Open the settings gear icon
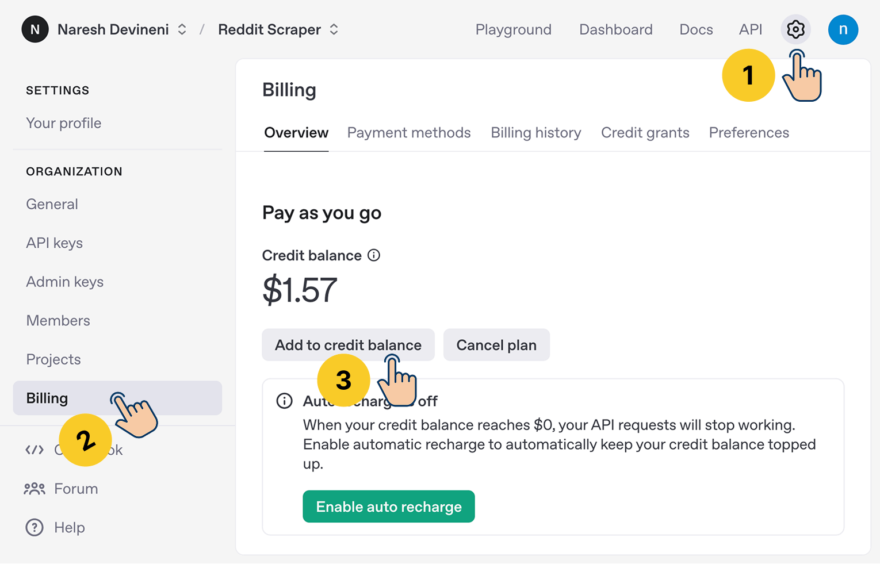The image size is (880, 564). point(795,29)
